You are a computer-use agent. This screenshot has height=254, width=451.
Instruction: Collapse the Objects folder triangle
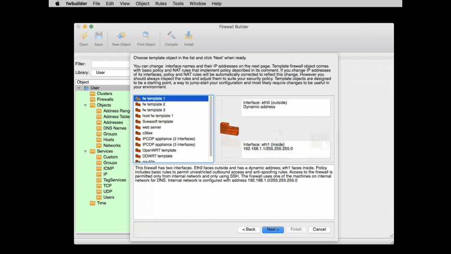(86, 105)
